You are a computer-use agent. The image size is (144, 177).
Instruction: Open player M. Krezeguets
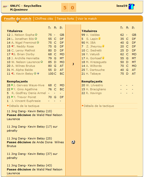tap(96, 62)
